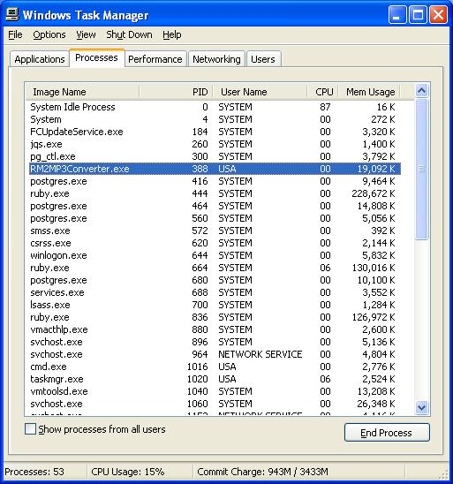453x484 pixels.
Task: Click the vertical scrollbar thumb
Action: (x=421, y=169)
